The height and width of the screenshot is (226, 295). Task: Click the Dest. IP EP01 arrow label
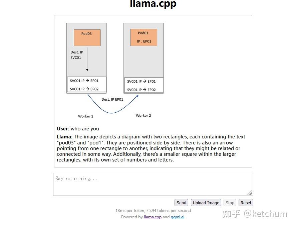point(112,99)
